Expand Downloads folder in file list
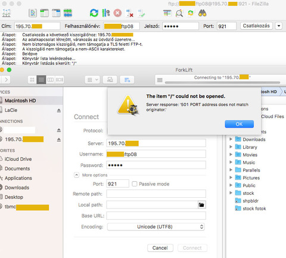 point(231,139)
